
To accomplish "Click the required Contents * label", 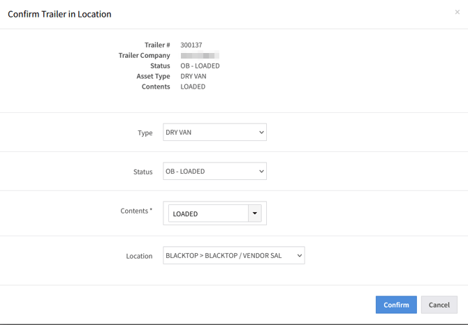I will pos(136,211).
